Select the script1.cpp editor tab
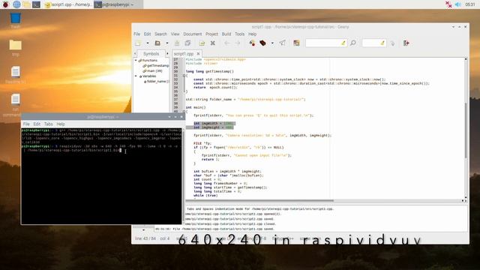Screen dimensions: 480x270 click(184, 53)
